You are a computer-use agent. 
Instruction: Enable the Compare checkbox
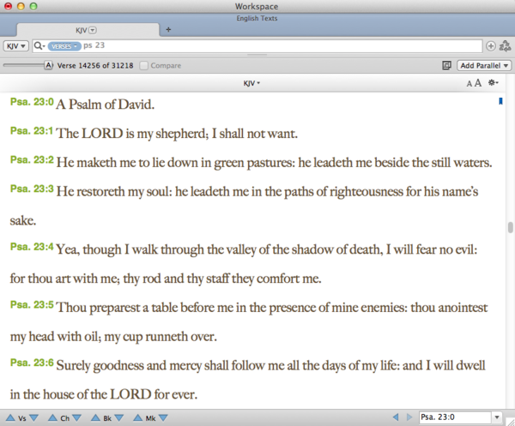(144, 65)
